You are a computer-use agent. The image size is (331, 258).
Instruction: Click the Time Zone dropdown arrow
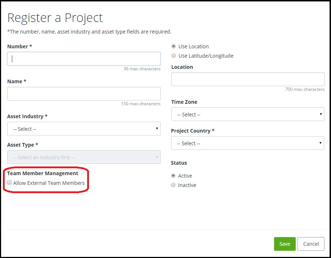(321, 114)
